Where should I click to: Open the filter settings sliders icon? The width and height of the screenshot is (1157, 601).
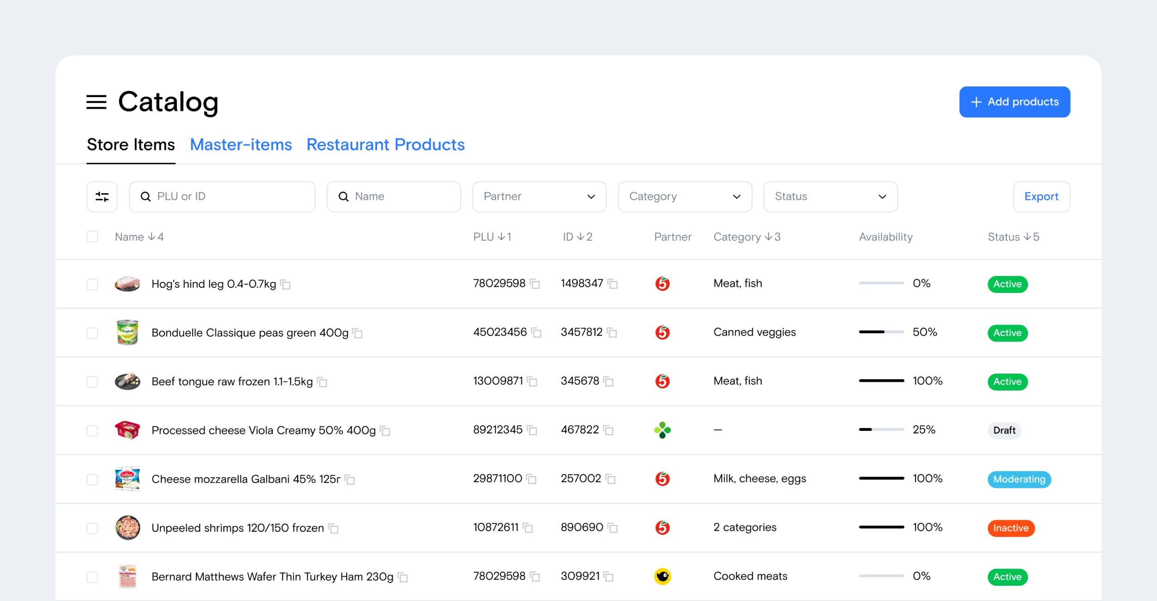click(102, 196)
